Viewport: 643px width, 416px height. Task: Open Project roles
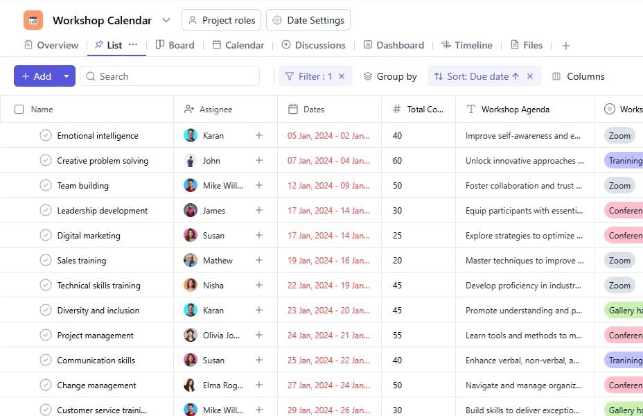(221, 20)
